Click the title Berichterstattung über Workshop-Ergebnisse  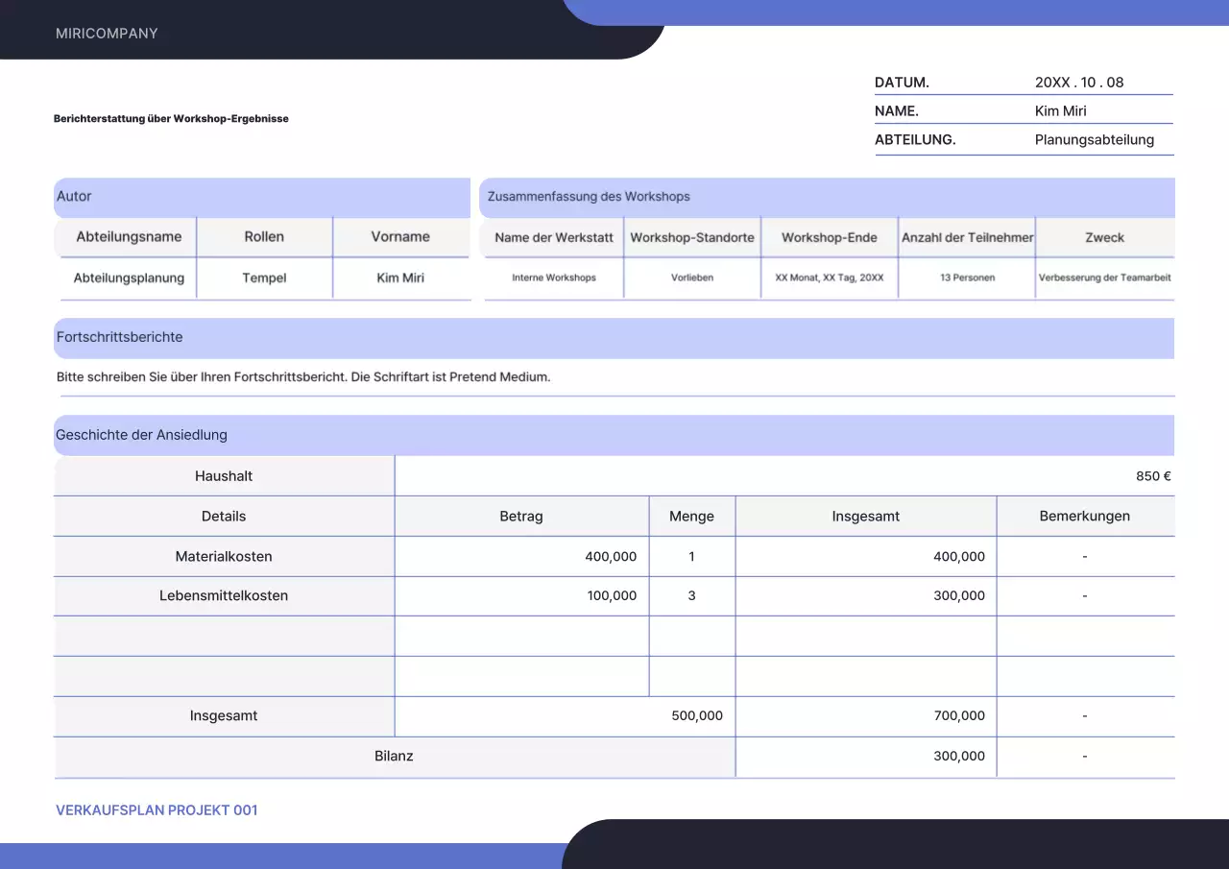coord(171,119)
